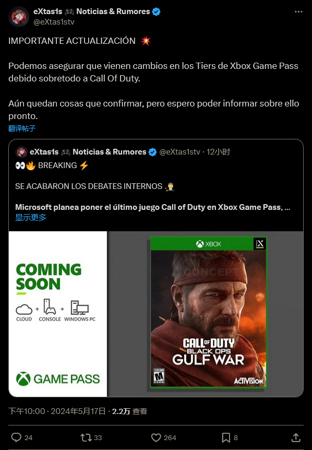
Task: Open the quoted tweet's BREAKING text
Action: coord(57,165)
